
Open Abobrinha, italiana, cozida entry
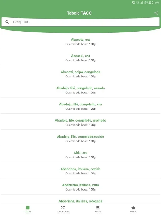[80, 171]
